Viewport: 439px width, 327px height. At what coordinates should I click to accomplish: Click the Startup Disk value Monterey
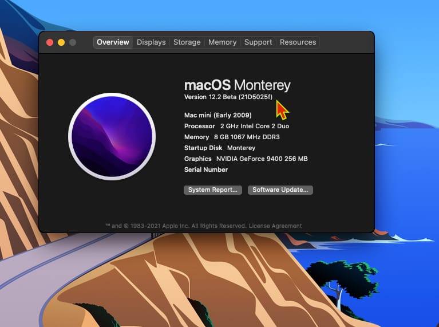click(x=241, y=148)
